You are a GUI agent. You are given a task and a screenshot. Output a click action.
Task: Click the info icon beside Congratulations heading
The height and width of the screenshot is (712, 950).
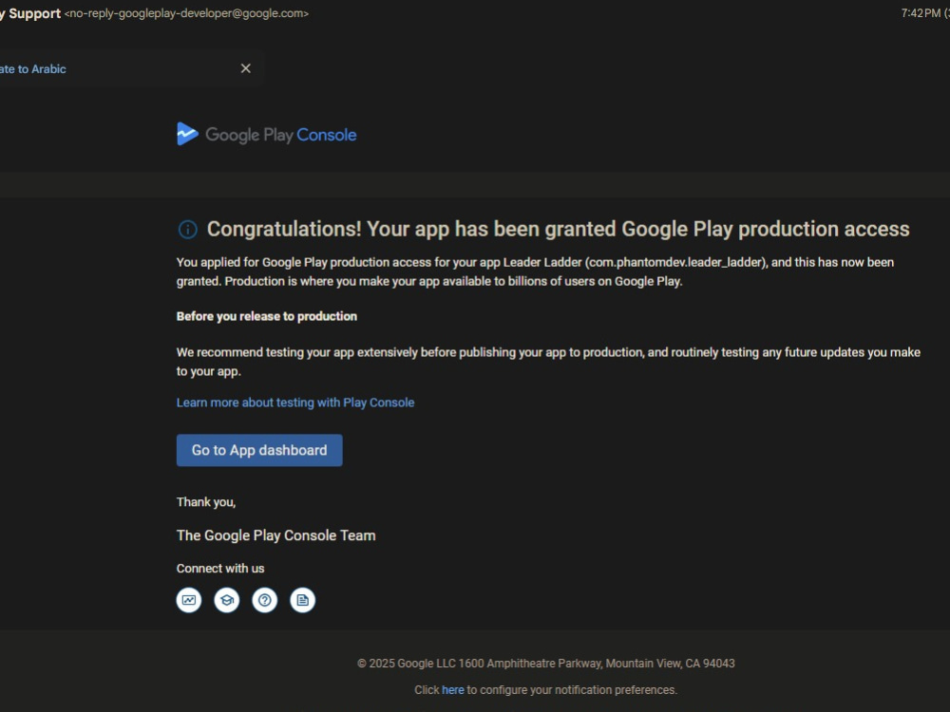188,230
